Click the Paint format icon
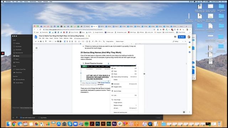This screenshot has height=128, width=228. click(46, 42)
